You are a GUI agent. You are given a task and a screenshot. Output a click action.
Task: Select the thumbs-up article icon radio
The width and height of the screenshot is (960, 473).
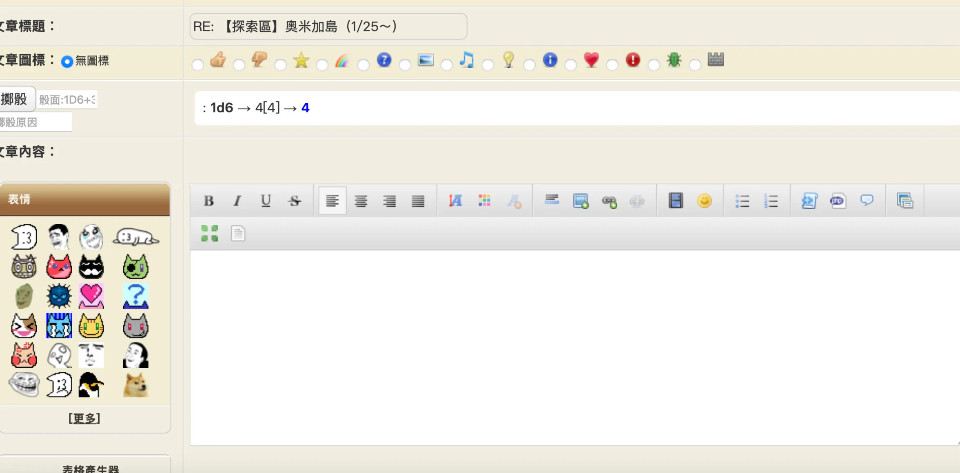pyautogui.click(x=198, y=64)
